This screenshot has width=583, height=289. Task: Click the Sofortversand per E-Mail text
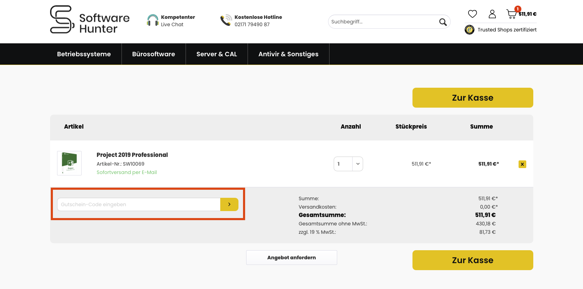tap(127, 172)
